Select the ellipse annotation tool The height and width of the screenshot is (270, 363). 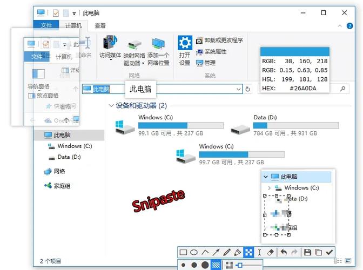coord(194,252)
